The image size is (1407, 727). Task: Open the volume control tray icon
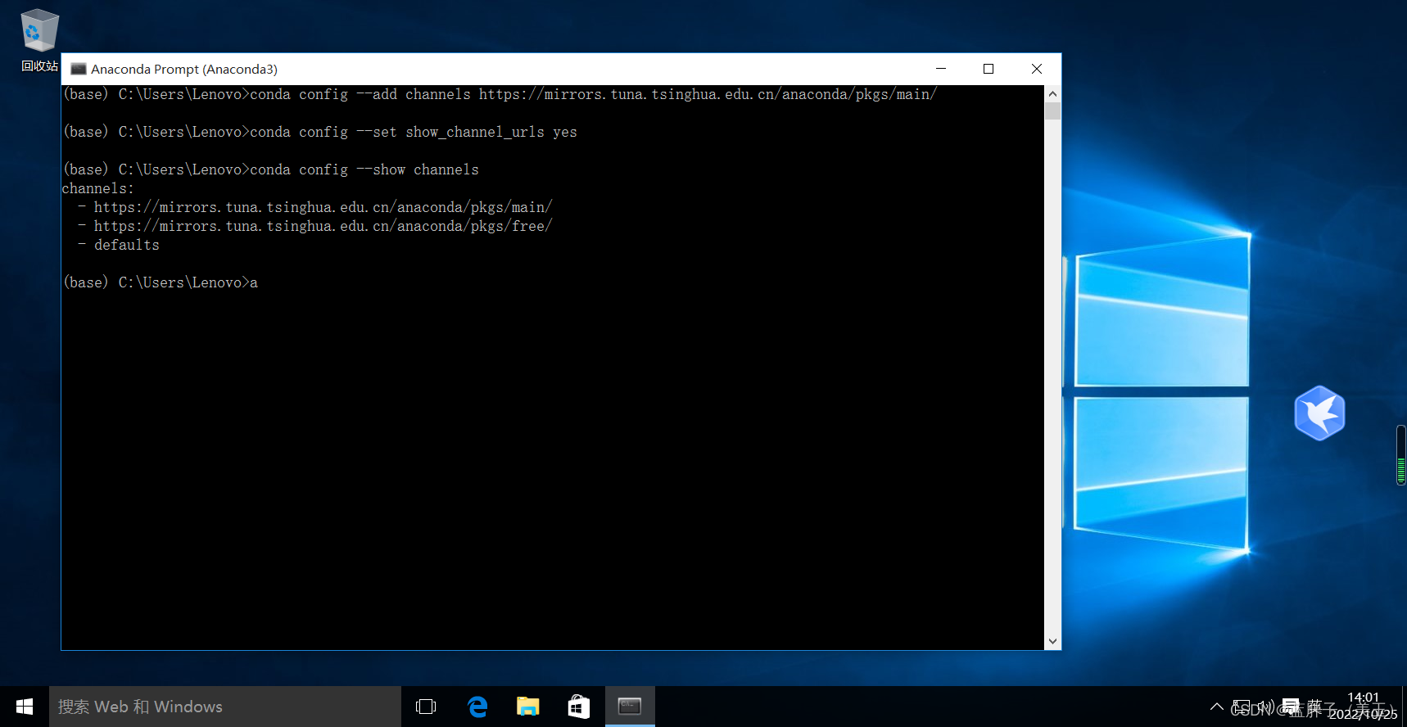(x=1266, y=707)
